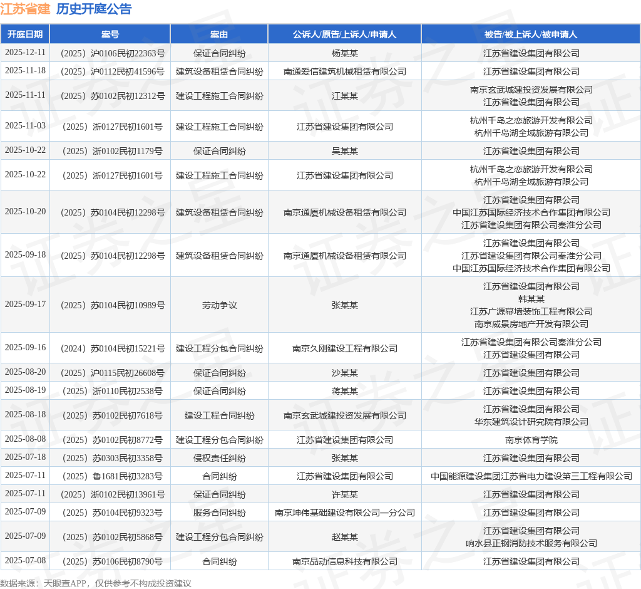This screenshot has width=641, height=589.
Task: Click plaintiff 南京久刚建设工程有限公司
Action: point(345,349)
